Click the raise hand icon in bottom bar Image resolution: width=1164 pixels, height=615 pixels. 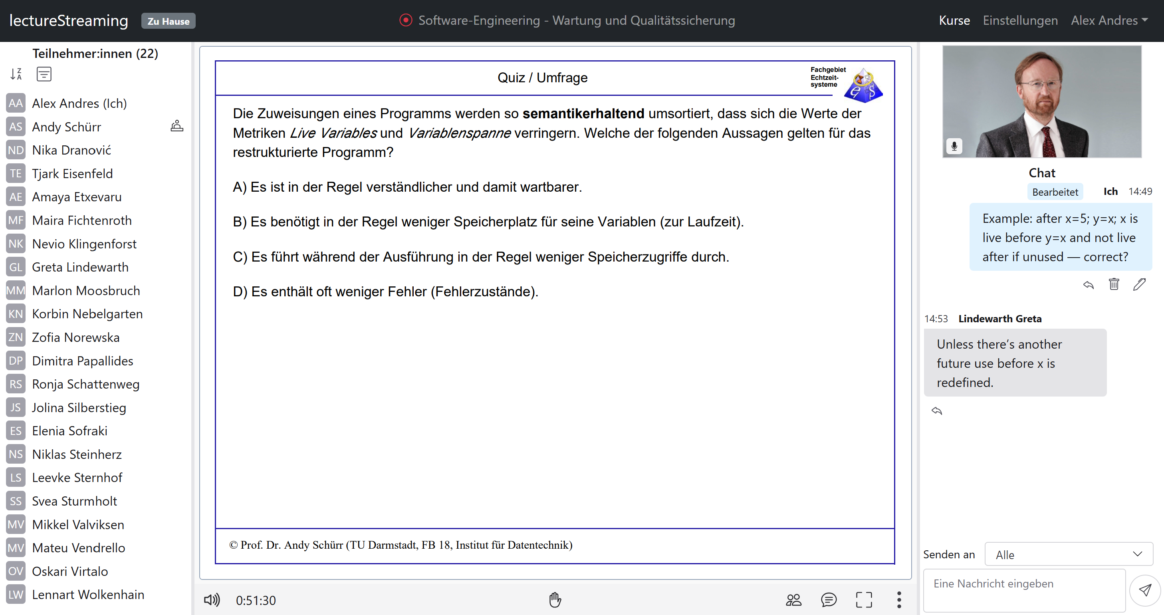(x=555, y=600)
